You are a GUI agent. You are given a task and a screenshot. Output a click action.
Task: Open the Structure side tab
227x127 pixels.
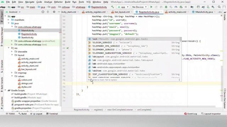(x=2, y=66)
